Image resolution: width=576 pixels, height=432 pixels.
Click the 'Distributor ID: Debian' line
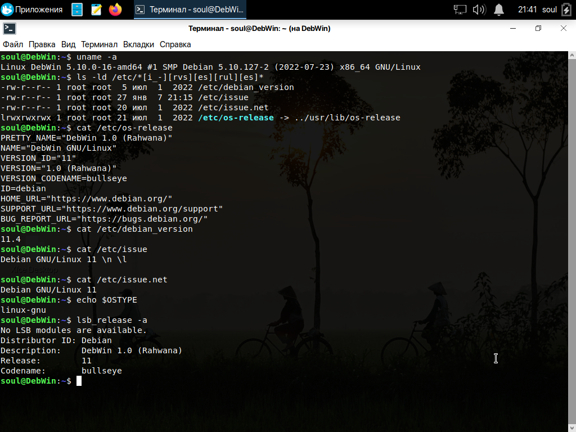pos(56,340)
